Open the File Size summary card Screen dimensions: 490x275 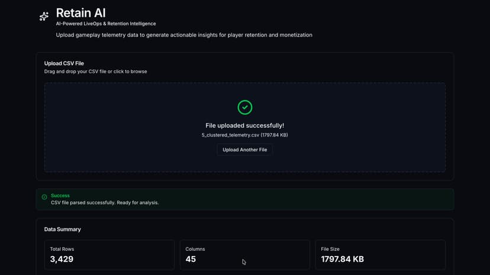click(381, 255)
